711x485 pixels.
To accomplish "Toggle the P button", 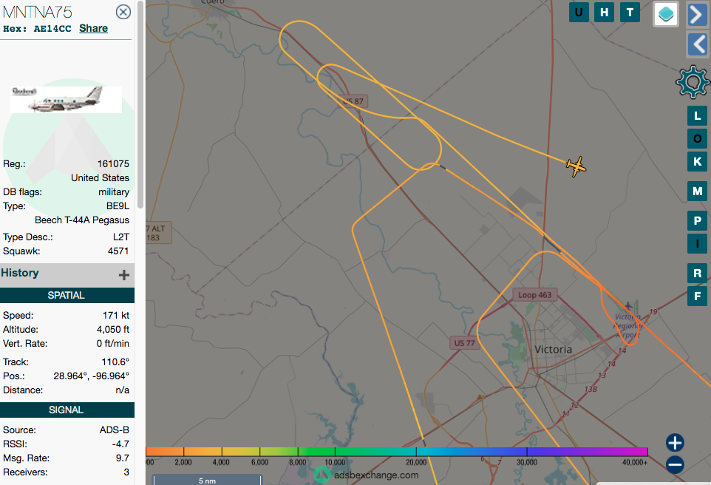I will click(698, 221).
